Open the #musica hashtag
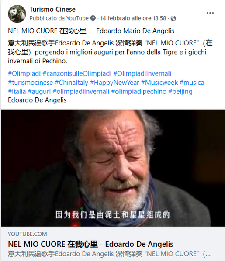This screenshot has height=262, width=225. click(192, 83)
